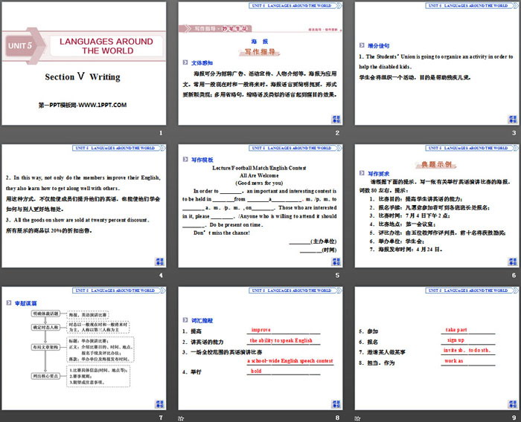Image resolution: width=521 pixels, height=422 pixels.
Task: Click the red answer 'the ability to speak English'
Action: pyautogui.click(x=281, y=340)
